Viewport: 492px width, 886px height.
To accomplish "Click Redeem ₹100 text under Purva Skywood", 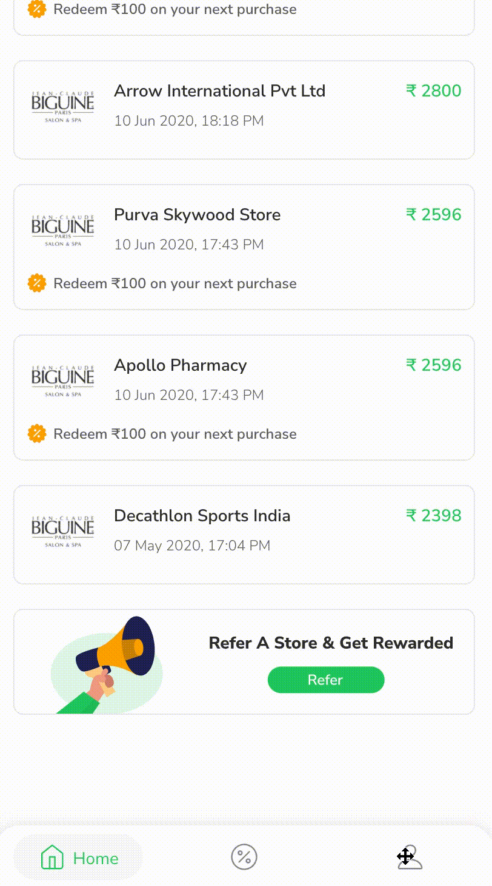I will tap(175, 283).
